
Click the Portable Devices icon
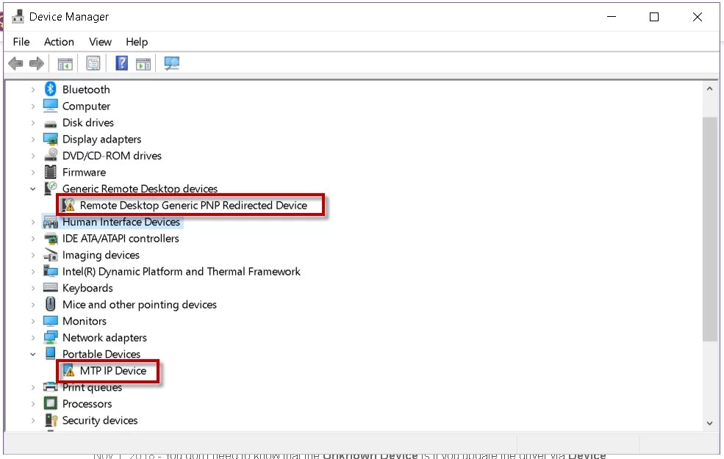[50, 353]
